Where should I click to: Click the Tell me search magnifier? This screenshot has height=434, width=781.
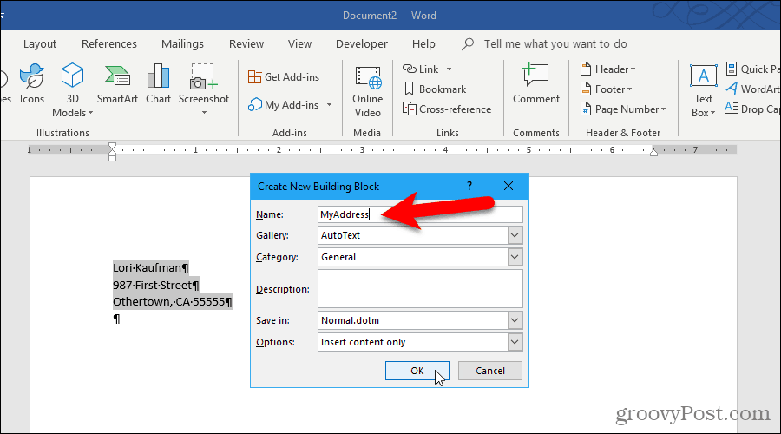[467, 44]
